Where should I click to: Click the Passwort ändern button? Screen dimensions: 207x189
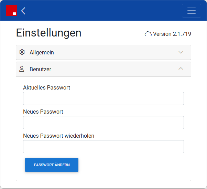(x=52, y=165)
